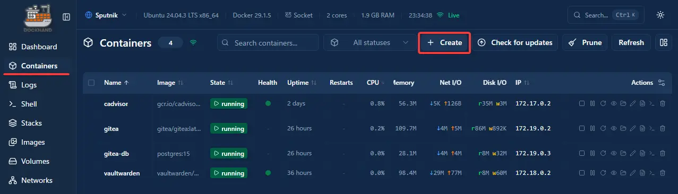Sort table by State column
Screen dimensions: 678x194
(x=221, y=83)
